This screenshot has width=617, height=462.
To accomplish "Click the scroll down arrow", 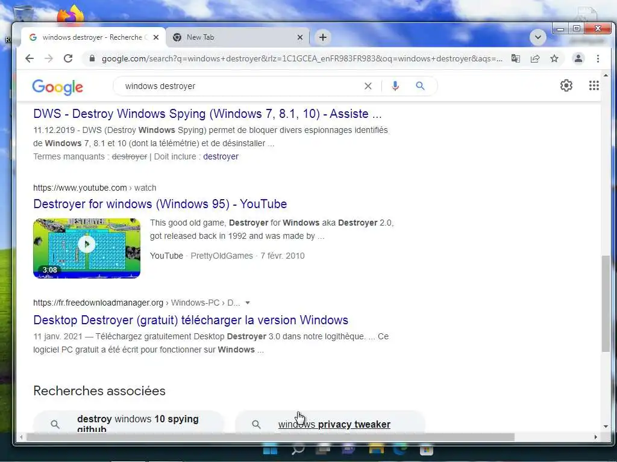I will click(x=605, y=427).
